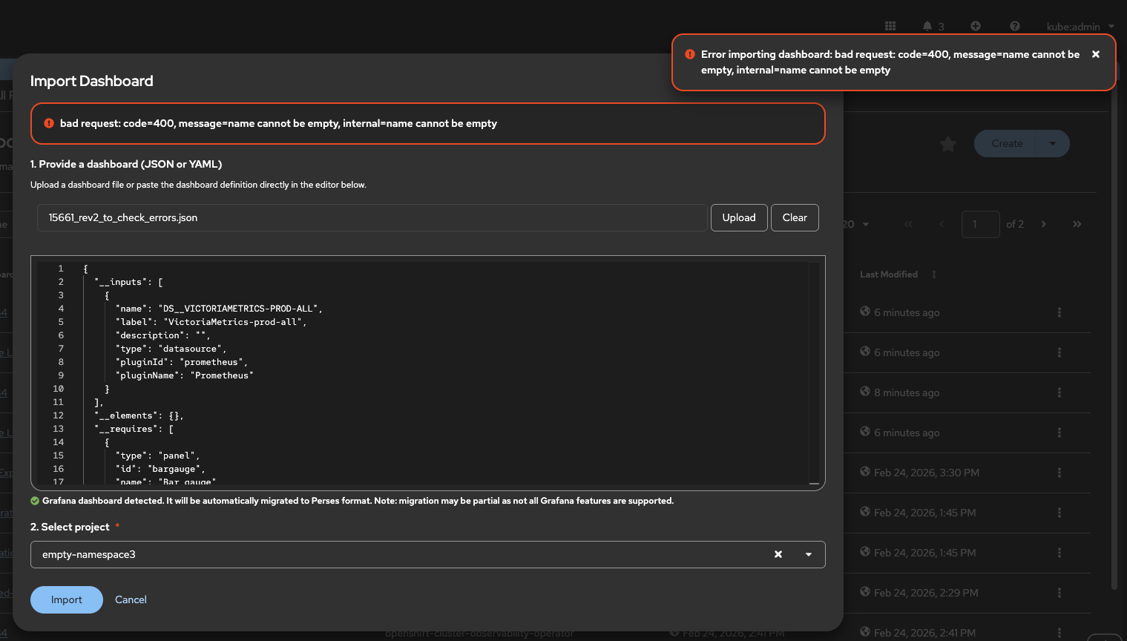Clear the selected empty-namespace3 project

pos(778,554)
